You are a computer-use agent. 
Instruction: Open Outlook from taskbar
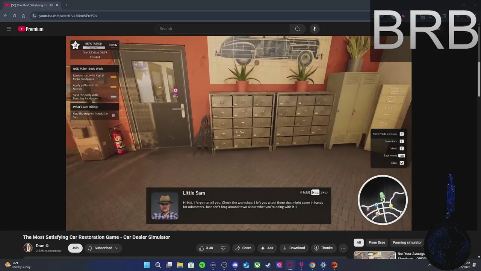click(246, 265)
